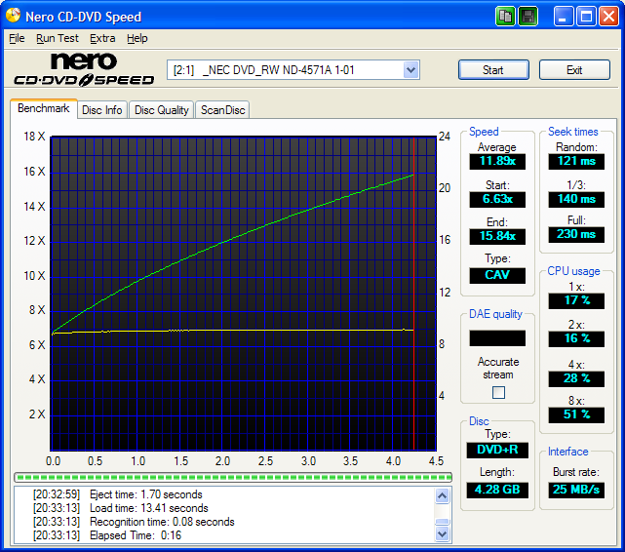Click the Random seek time 121 ms
Viewport: 625px width, 552px height.
576,161
